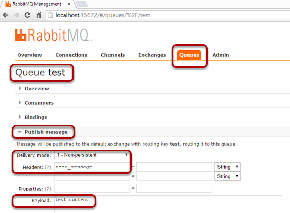The image size is (290, 213).
Task: Reload the page with refresh icon
Action: click(x=27, y=15)
